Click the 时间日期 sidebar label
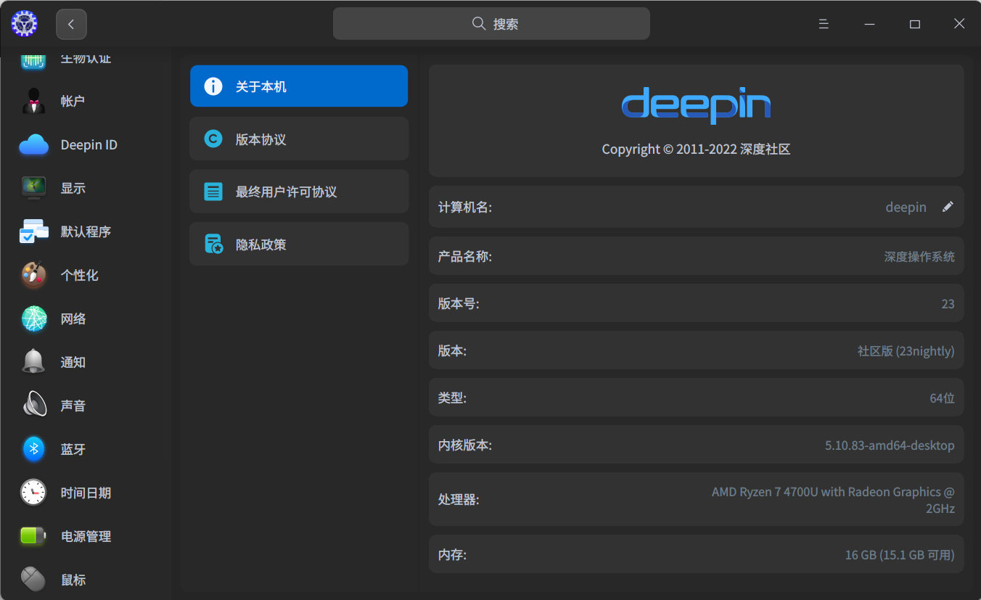Image resolution: width=981 pixels, height=600 pixels. [x=86, y=493]
